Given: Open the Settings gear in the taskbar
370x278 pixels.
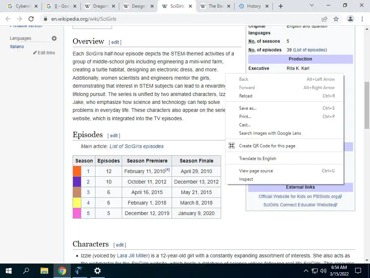Looking at the screenshot, I should click(x=98, y=271).
